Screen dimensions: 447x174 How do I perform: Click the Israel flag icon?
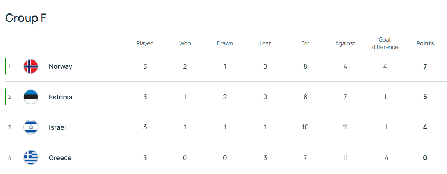pyautogui.click(x=31, y=127)
